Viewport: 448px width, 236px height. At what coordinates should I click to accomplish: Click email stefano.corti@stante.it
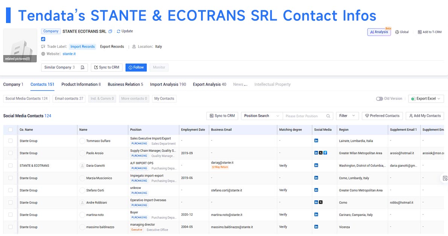tap(227, 190)
